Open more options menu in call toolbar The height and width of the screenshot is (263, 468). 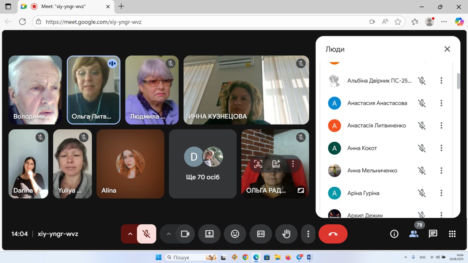pos(308,234)
